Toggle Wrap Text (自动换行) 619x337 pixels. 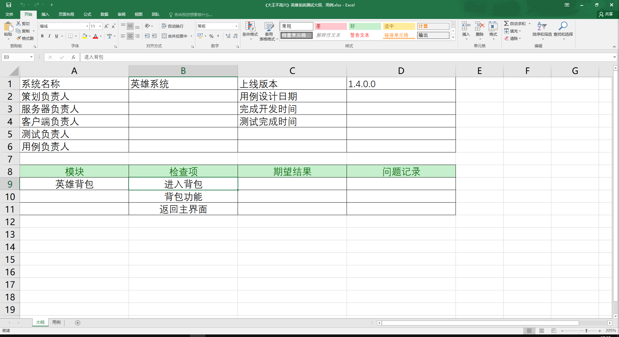[x=172, y=26]
